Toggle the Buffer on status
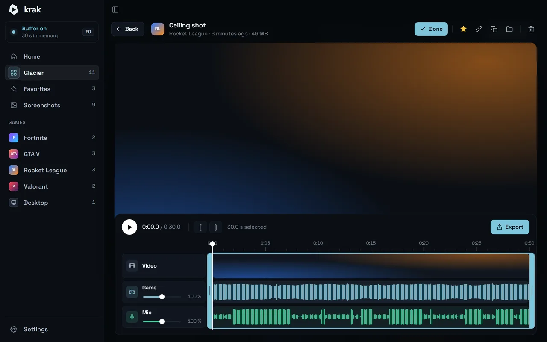547x342 pixels. (52, 32)
